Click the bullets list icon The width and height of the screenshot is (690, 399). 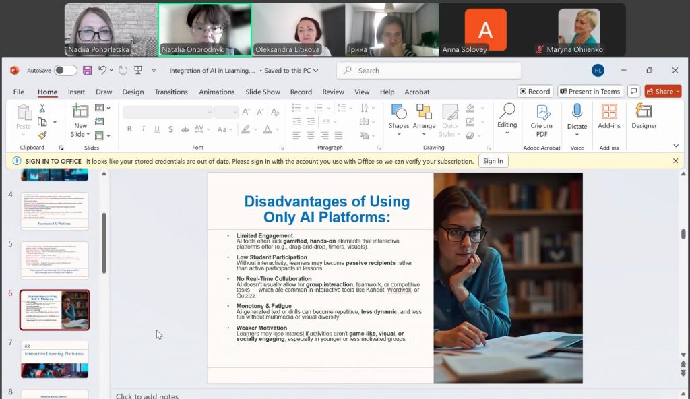(x=296, y=107)
